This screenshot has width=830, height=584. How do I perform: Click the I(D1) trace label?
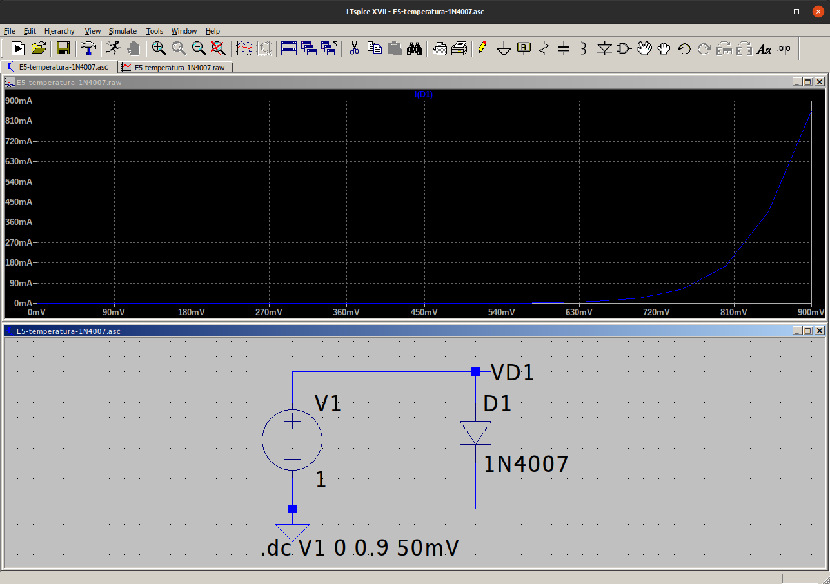pyautogui.click(x=424, y=95)
